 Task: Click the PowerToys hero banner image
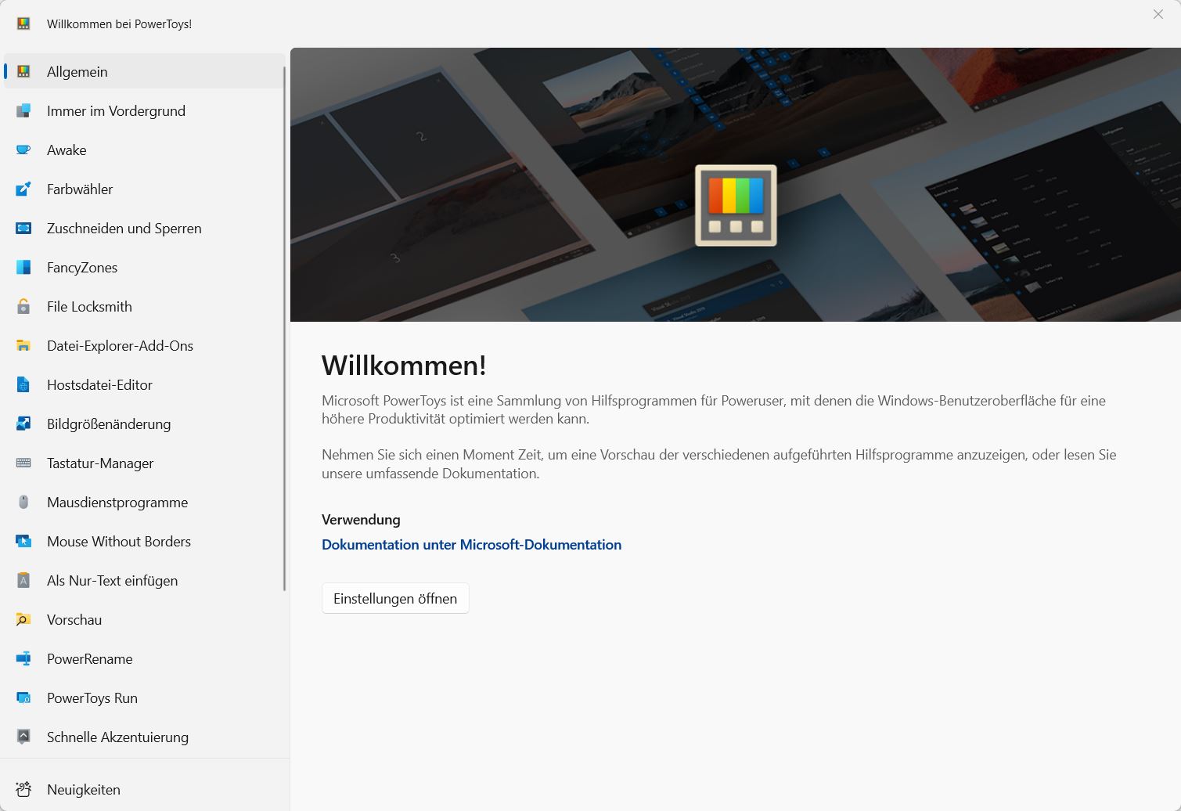(736, 185)
